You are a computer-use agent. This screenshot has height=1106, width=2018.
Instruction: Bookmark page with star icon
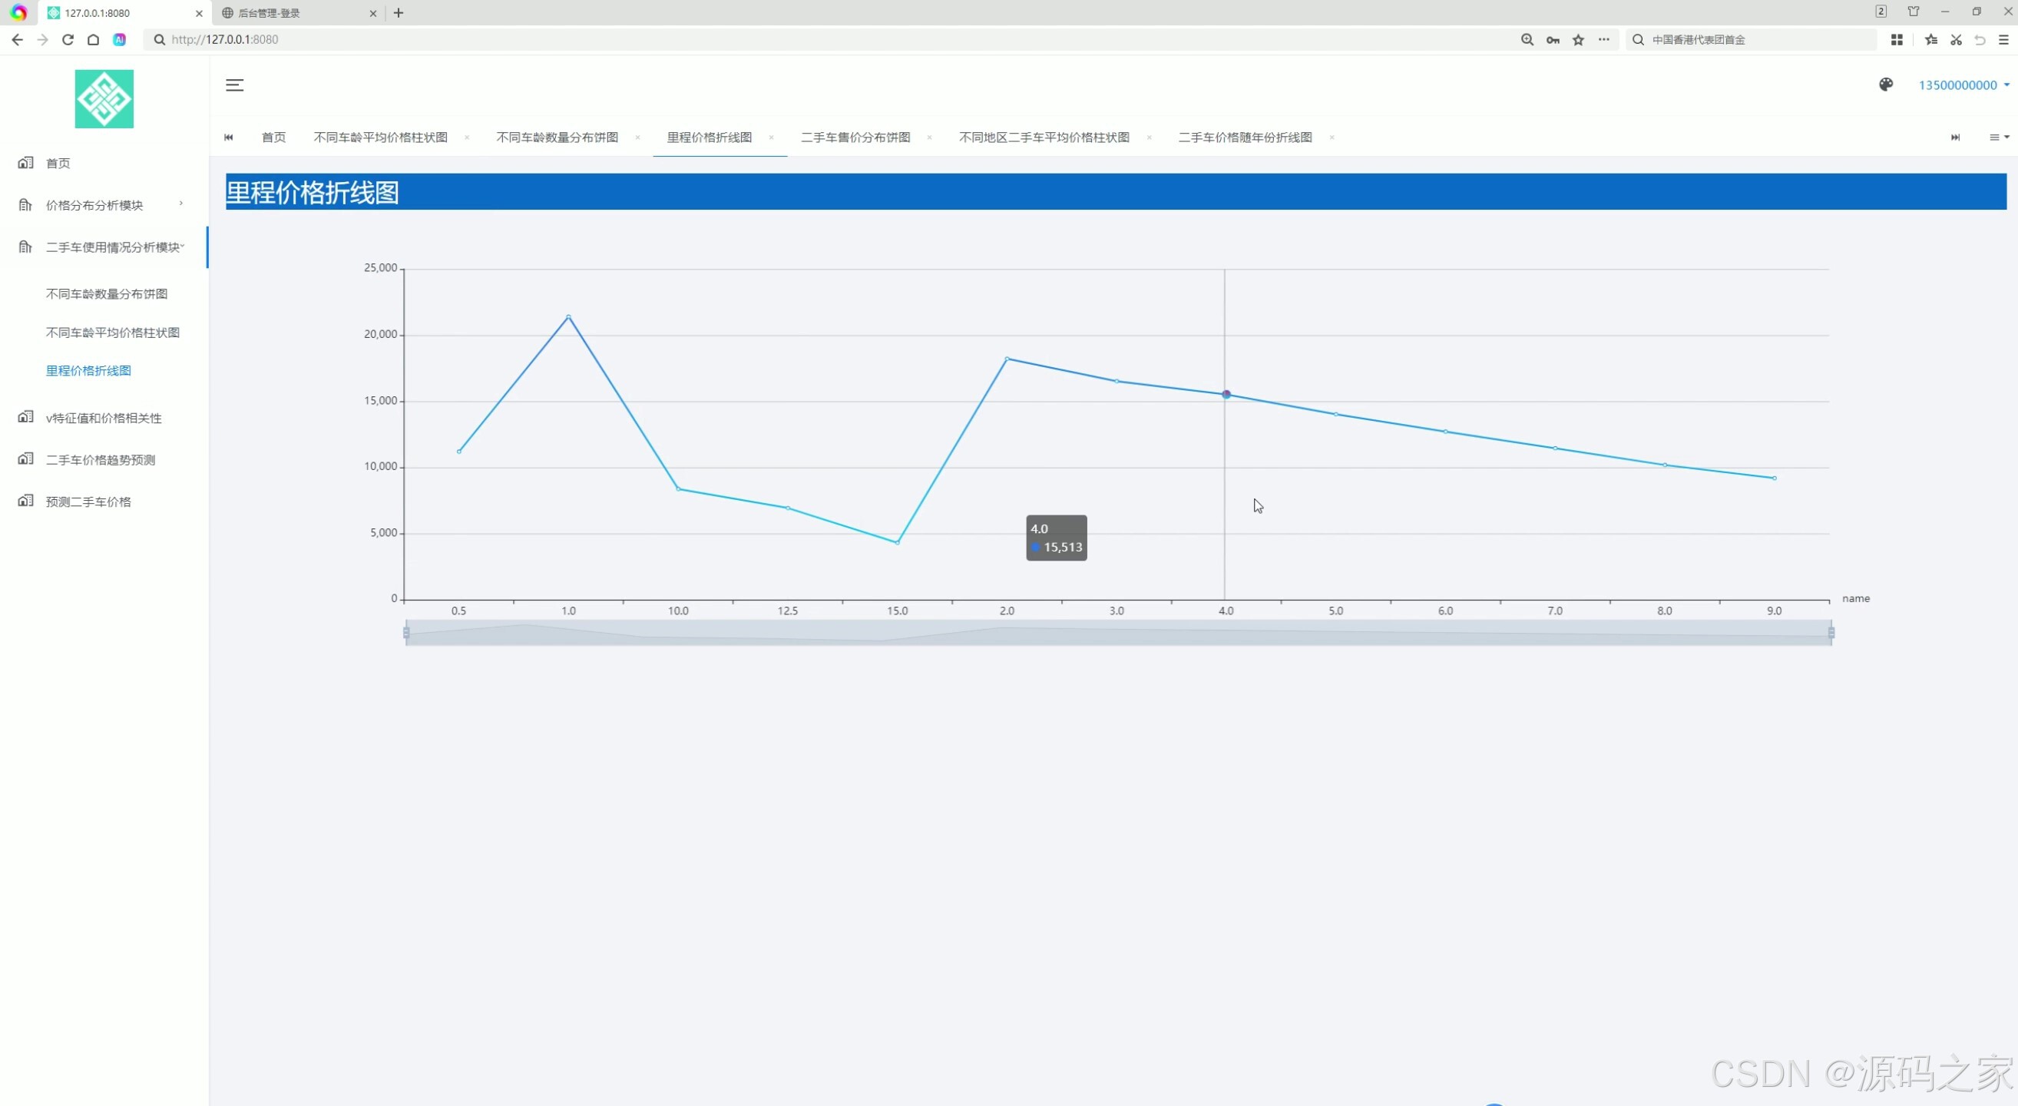click(x=1578, y=39)
